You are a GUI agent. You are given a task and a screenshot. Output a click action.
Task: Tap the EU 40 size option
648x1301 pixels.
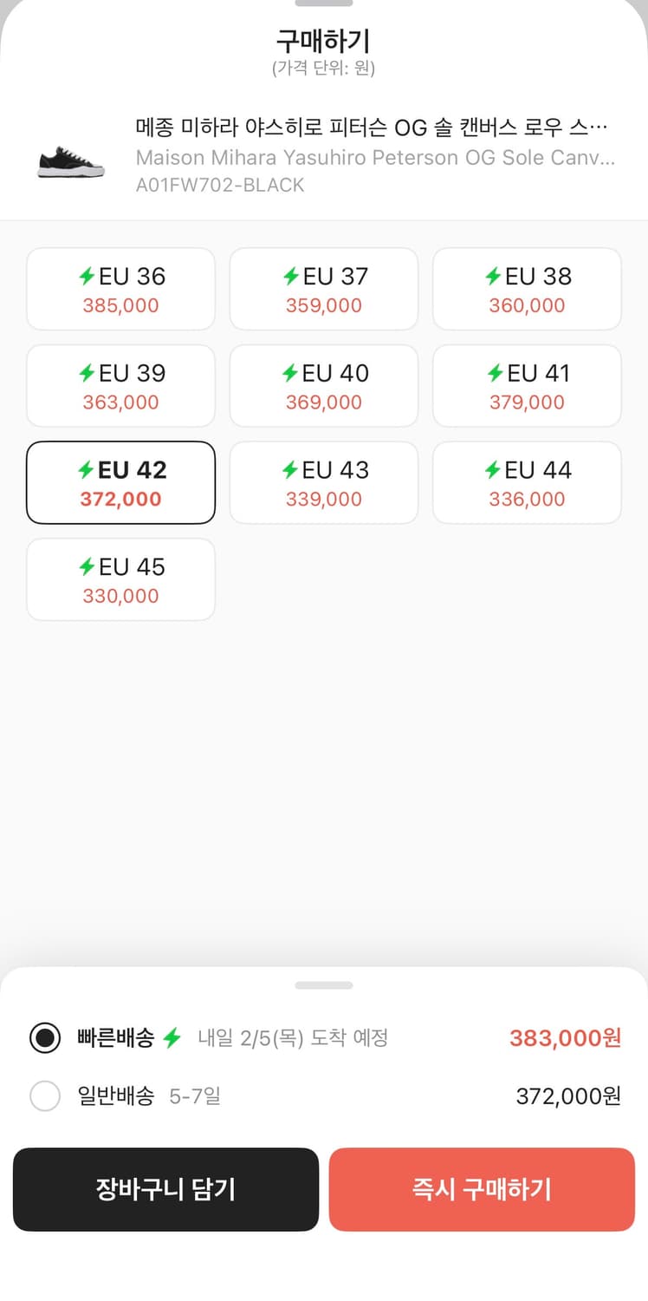point(324,386)
